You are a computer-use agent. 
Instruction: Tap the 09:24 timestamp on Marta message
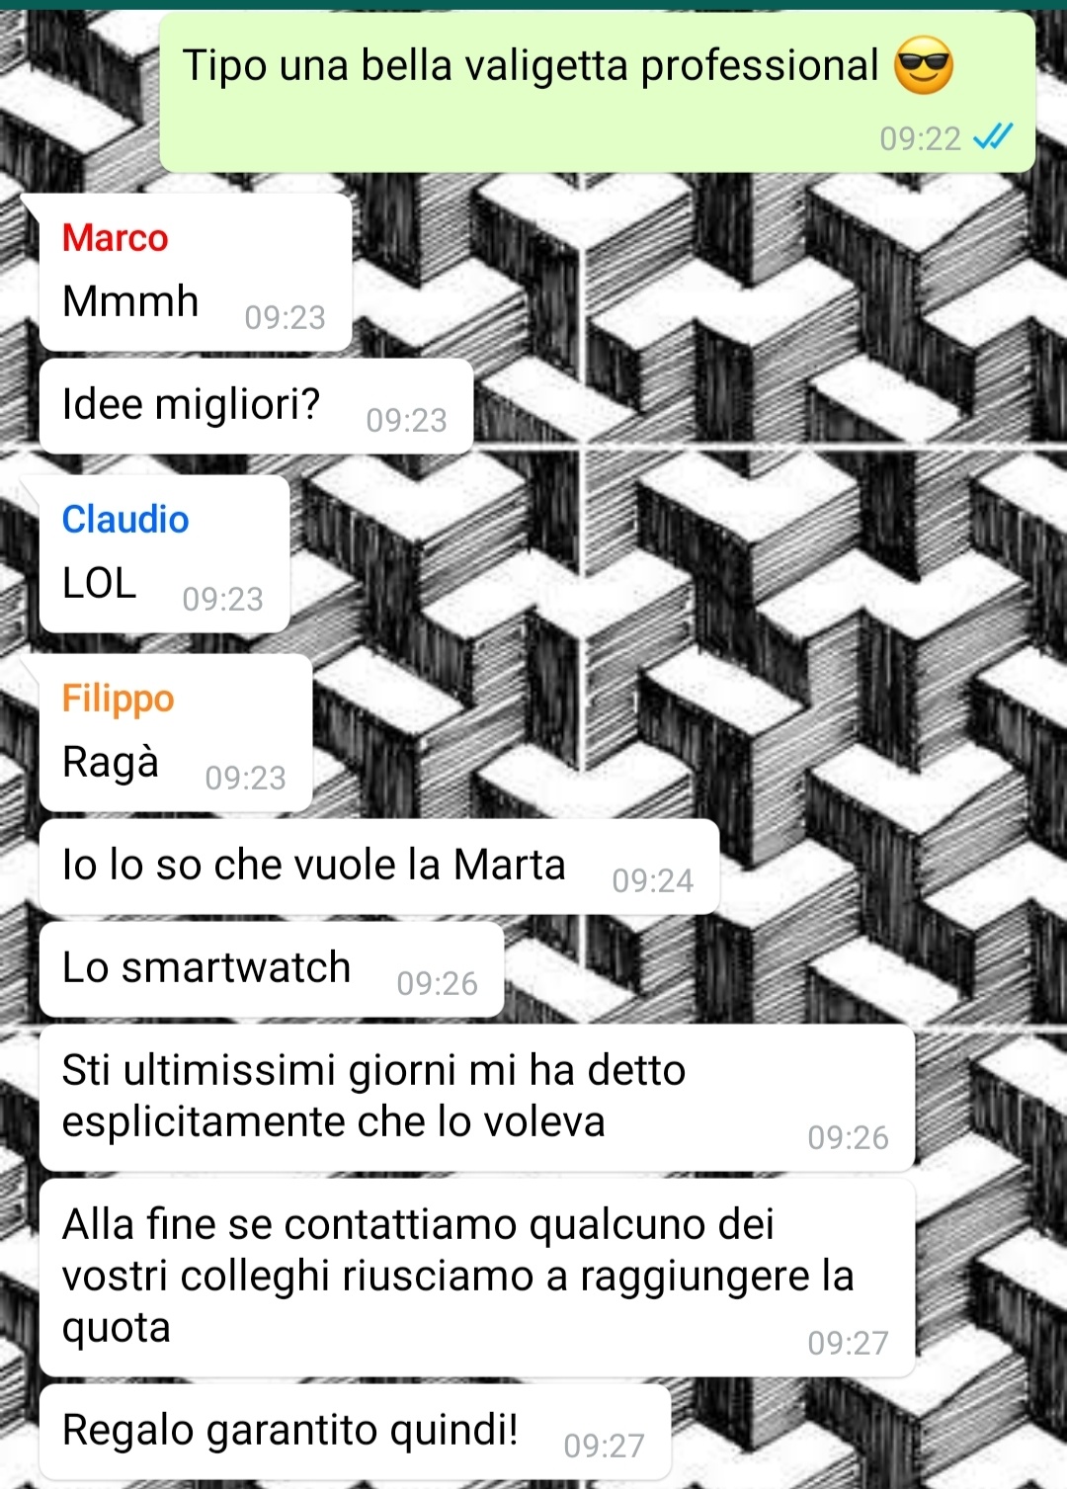(652, 880)
